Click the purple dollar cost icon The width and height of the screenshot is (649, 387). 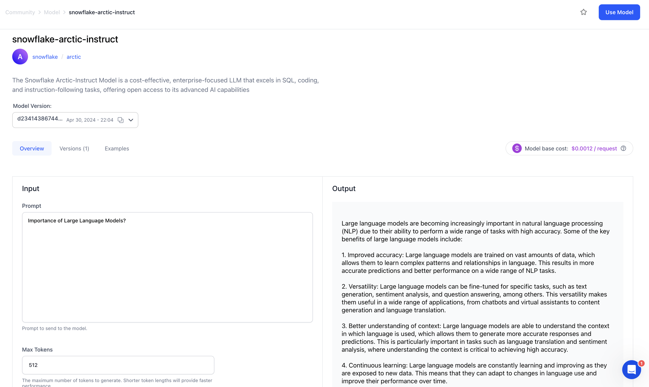pyautogui.click(x=517, y=148)
